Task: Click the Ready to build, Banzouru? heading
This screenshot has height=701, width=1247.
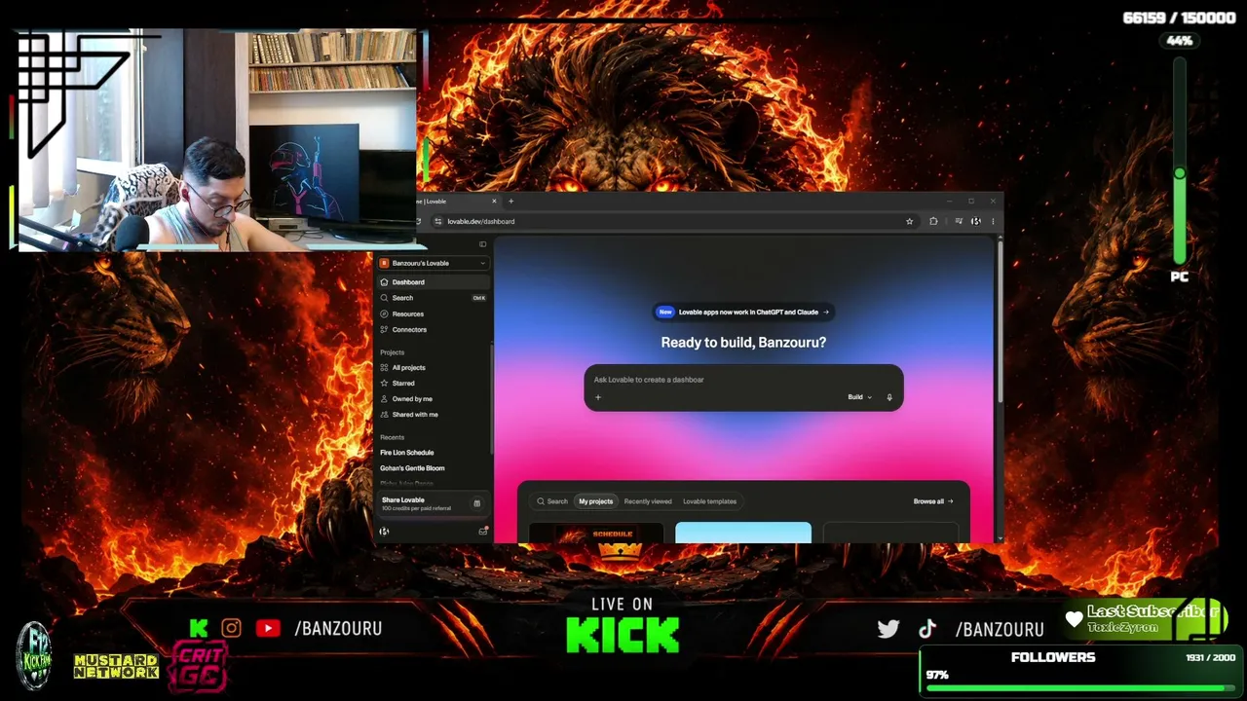Action: click(x=743, y=343)
